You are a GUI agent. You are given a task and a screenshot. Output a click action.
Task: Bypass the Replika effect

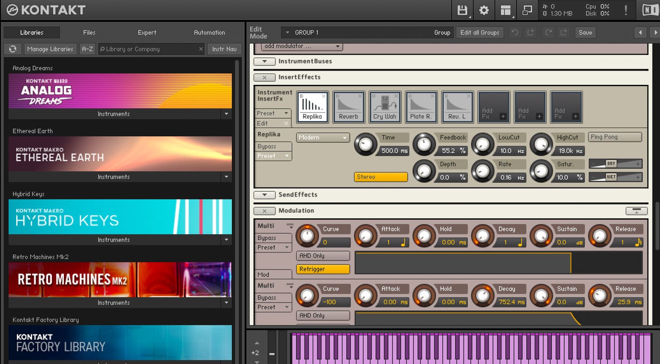click(x=273, y=146)
